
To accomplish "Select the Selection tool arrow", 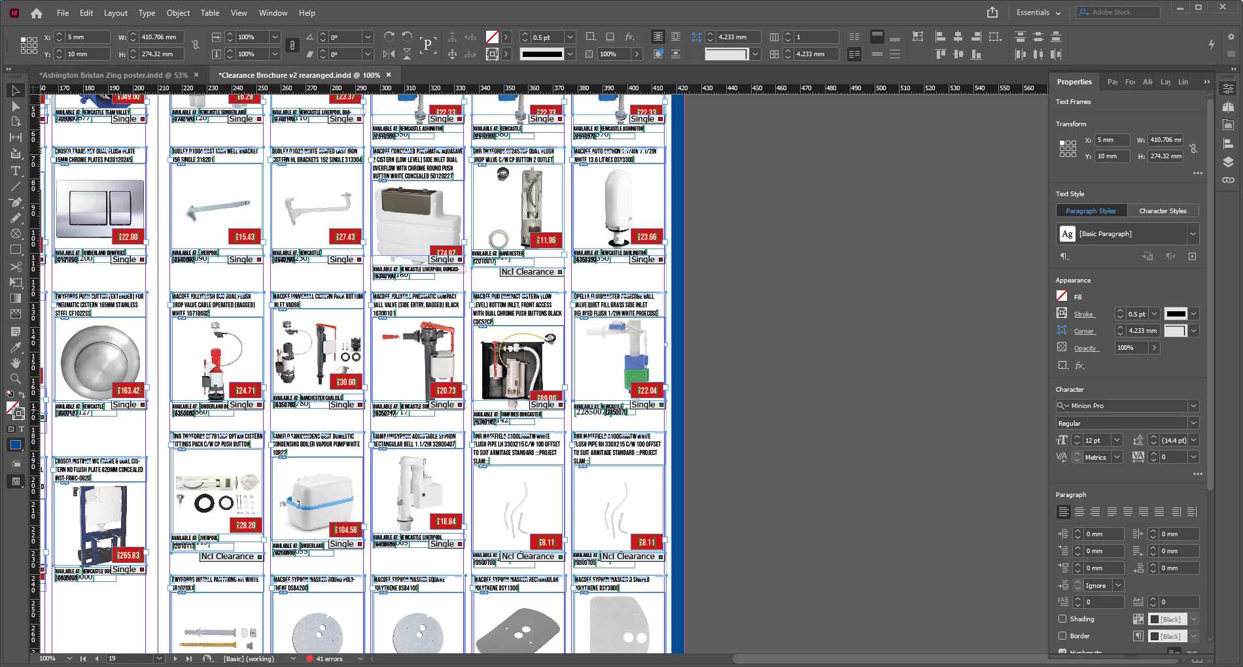I will coord(16,90).
